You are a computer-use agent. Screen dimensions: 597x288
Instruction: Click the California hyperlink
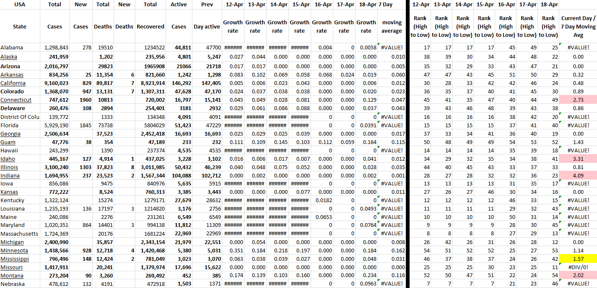(13, 83)
